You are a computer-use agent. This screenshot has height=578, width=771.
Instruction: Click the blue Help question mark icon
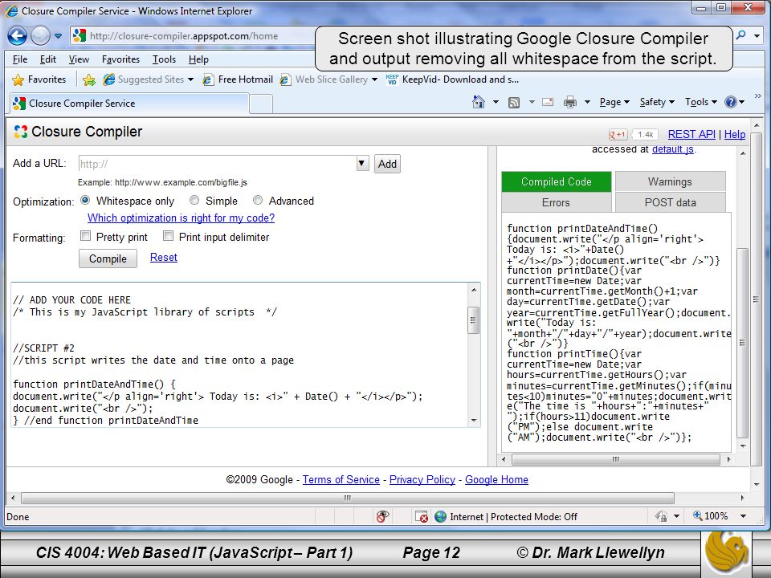[x=731, y=102]
